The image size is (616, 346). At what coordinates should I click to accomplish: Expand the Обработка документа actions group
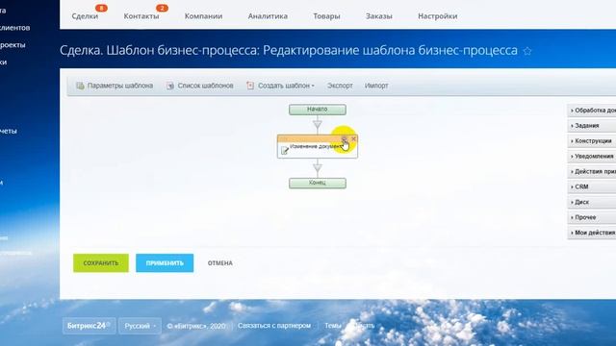point(592,111)
